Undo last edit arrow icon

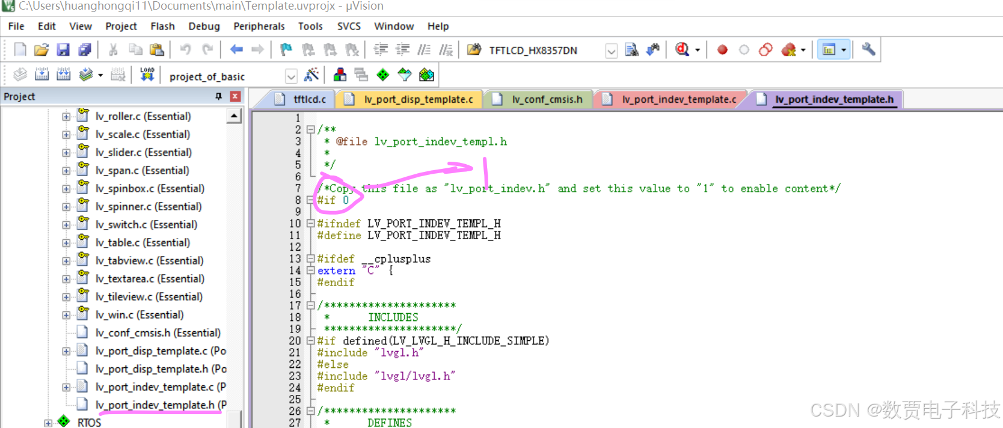point(185,50)
